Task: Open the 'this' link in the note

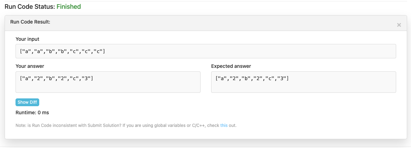Action: click(224, 126)
